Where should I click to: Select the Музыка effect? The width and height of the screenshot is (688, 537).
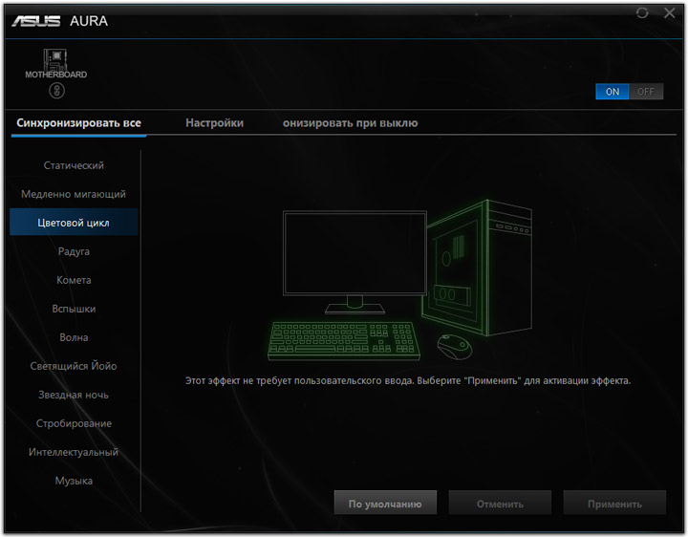coord(74,481)
